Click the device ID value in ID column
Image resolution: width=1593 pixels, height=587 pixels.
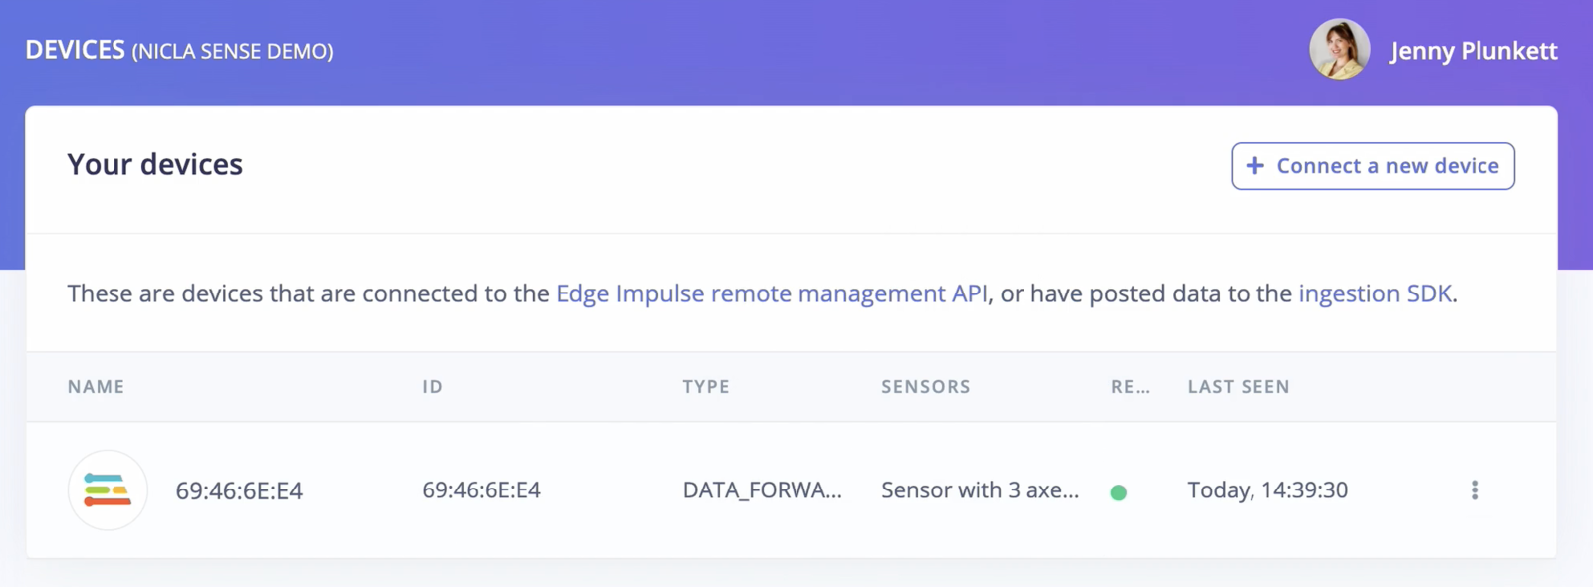click(x=481, y=490)
